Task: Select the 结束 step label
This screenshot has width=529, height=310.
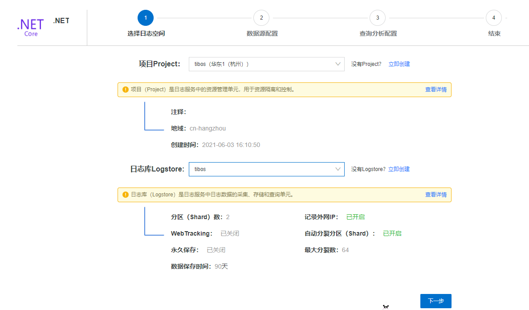Action: click(x=494, y=33)
